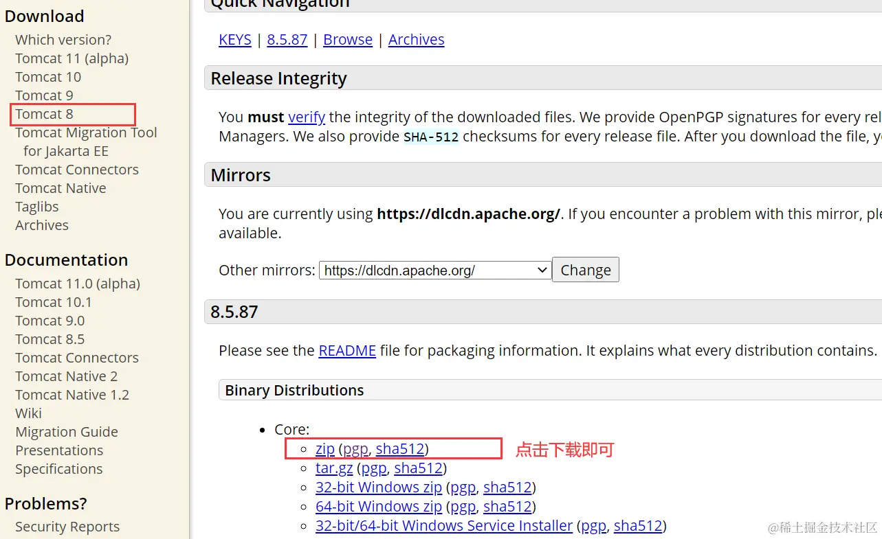Click the pgp link beside tar.gz

375,469
